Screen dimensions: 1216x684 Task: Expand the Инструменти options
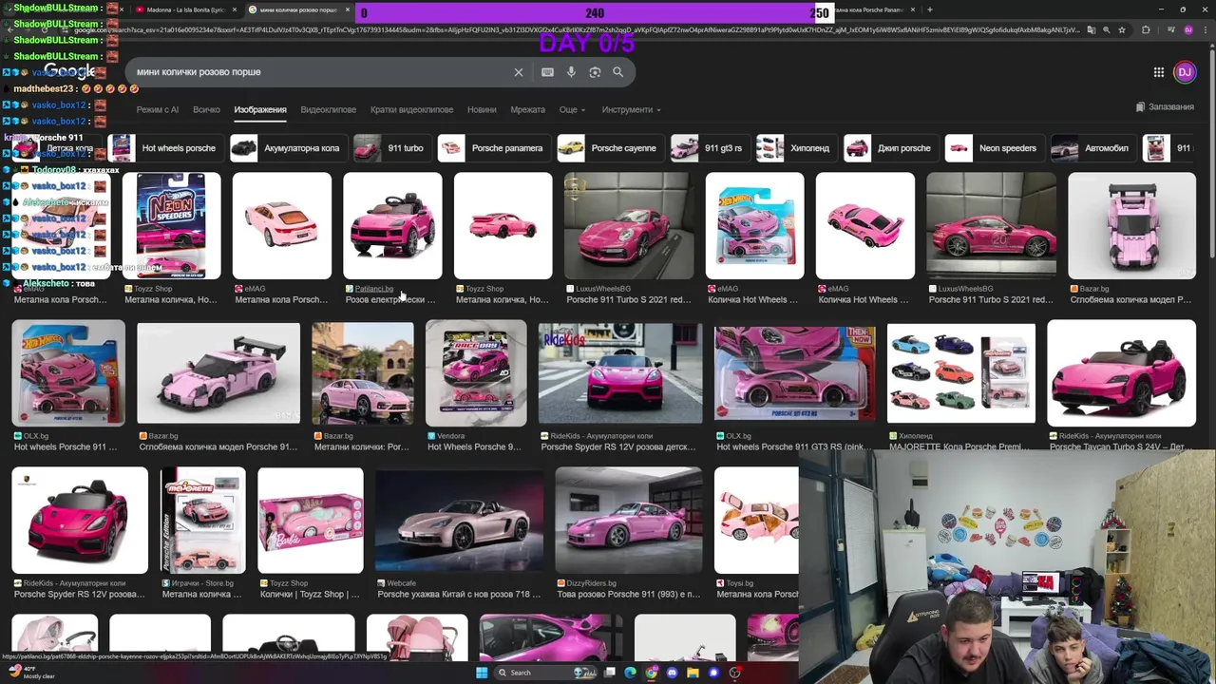[631, 109]
